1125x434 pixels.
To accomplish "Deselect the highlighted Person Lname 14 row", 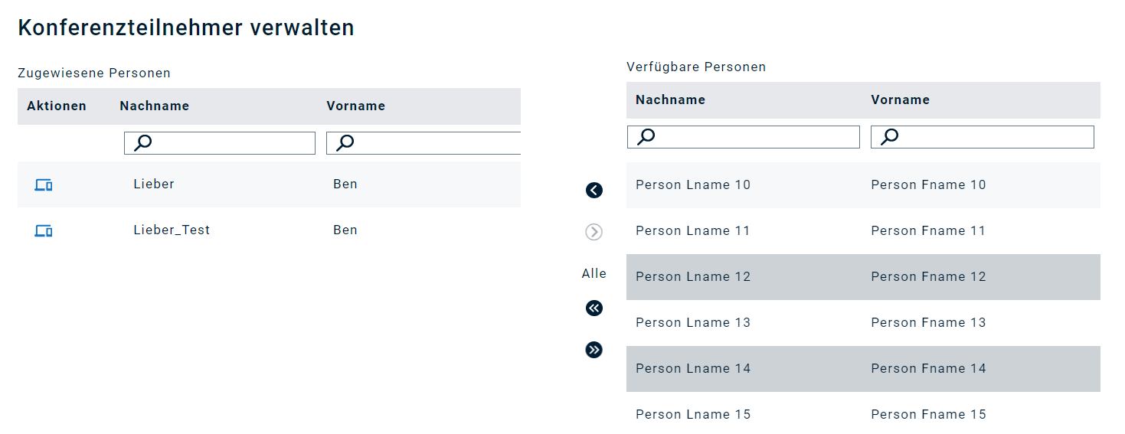I will pyautogui.click(x=863, y=368).
